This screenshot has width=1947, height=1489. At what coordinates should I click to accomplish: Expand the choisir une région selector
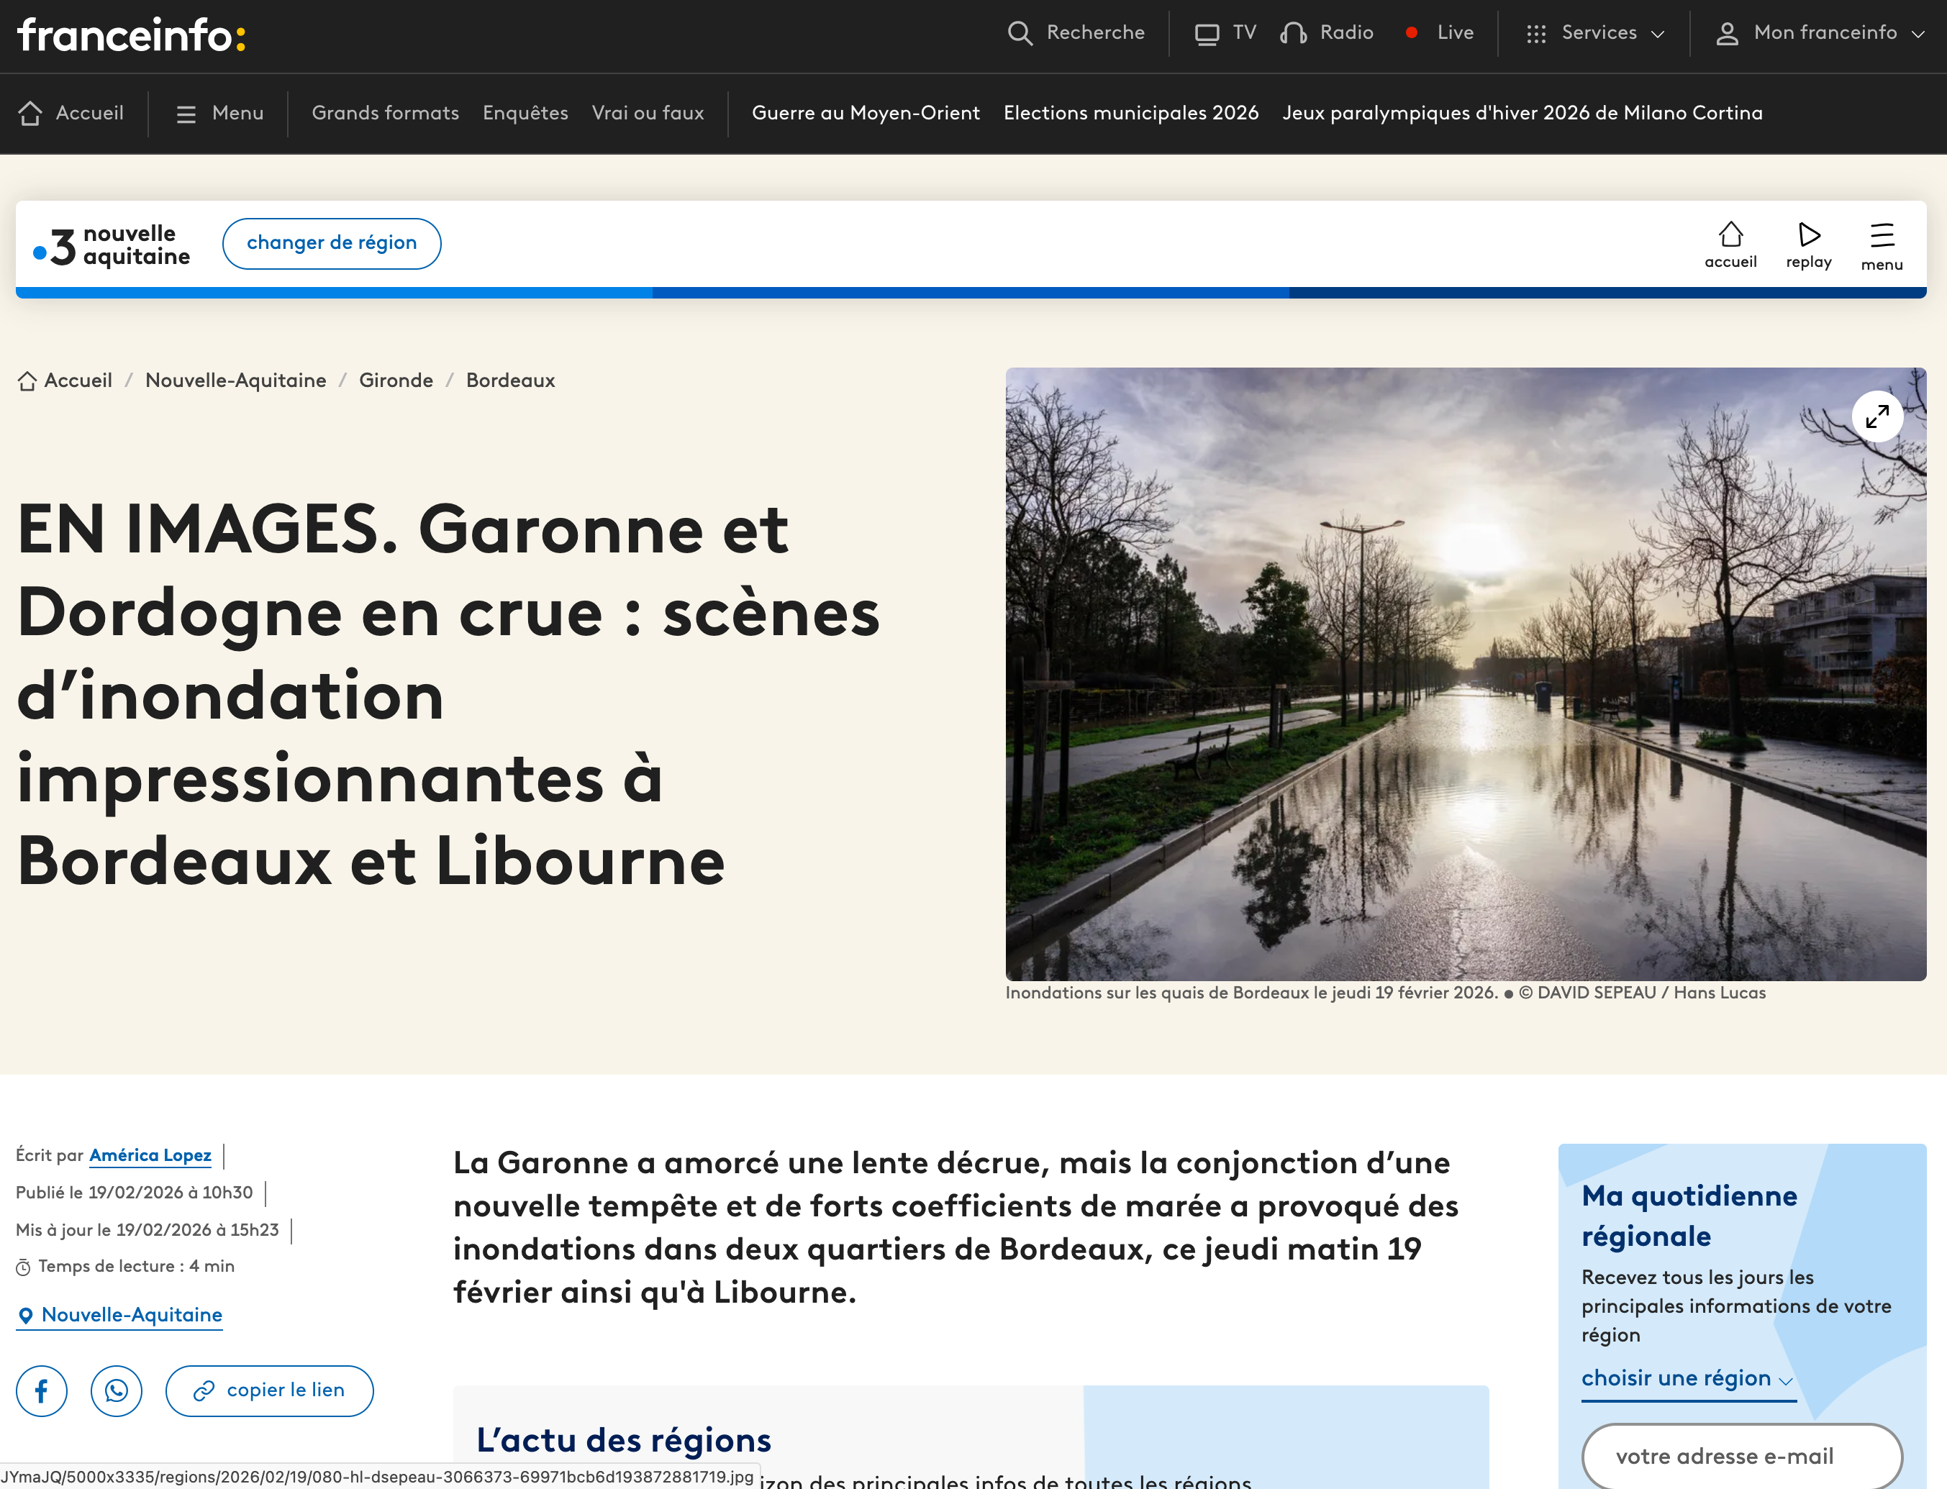[x=1687, y=1379]
